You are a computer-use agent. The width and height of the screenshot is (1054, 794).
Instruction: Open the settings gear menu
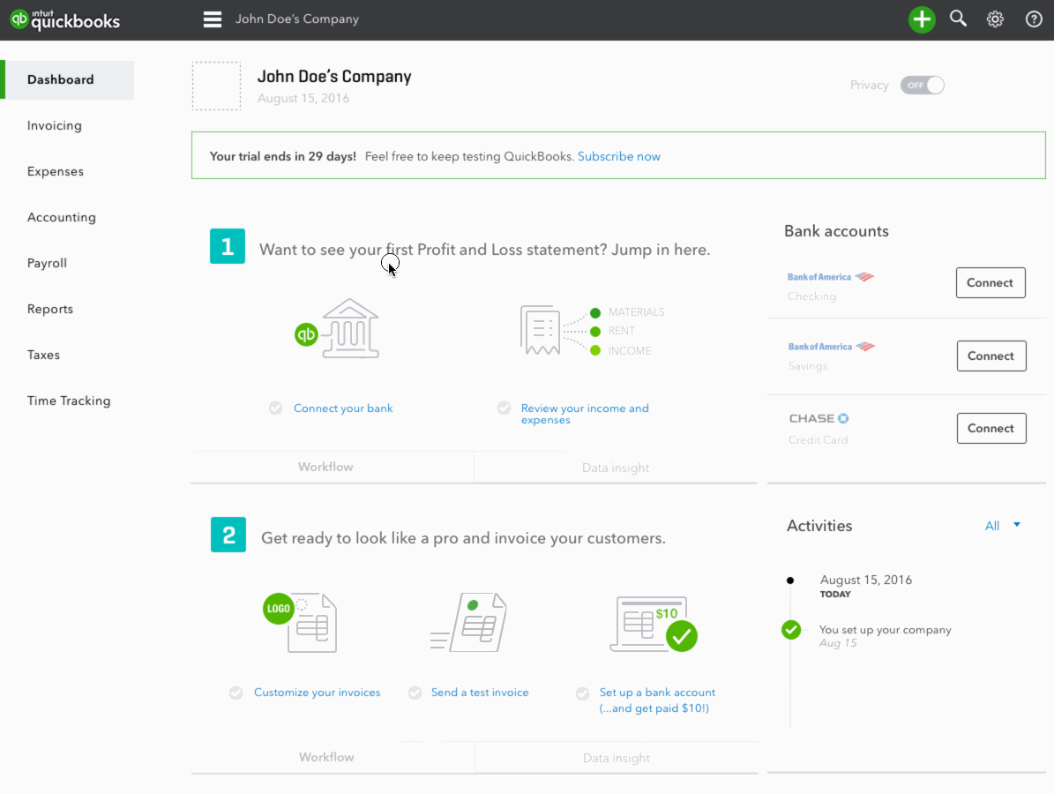pos(995,19)
